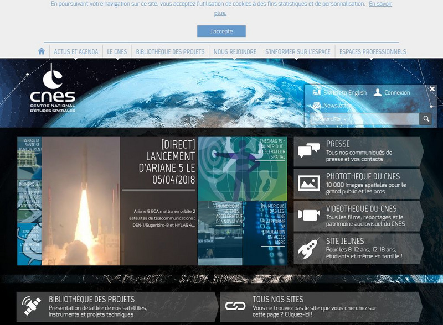Open bottom BIBLIOTHÈQUE DES PROJETS heading
The width and height of the screenshot is (443, 325).
coord(91,300)
